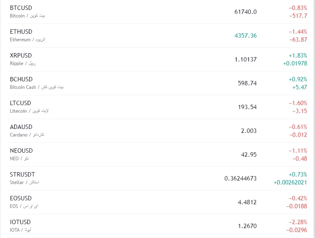315x238 pixels.
Task: Click the Stellar price 0.36244673
Action: point(240,178)
